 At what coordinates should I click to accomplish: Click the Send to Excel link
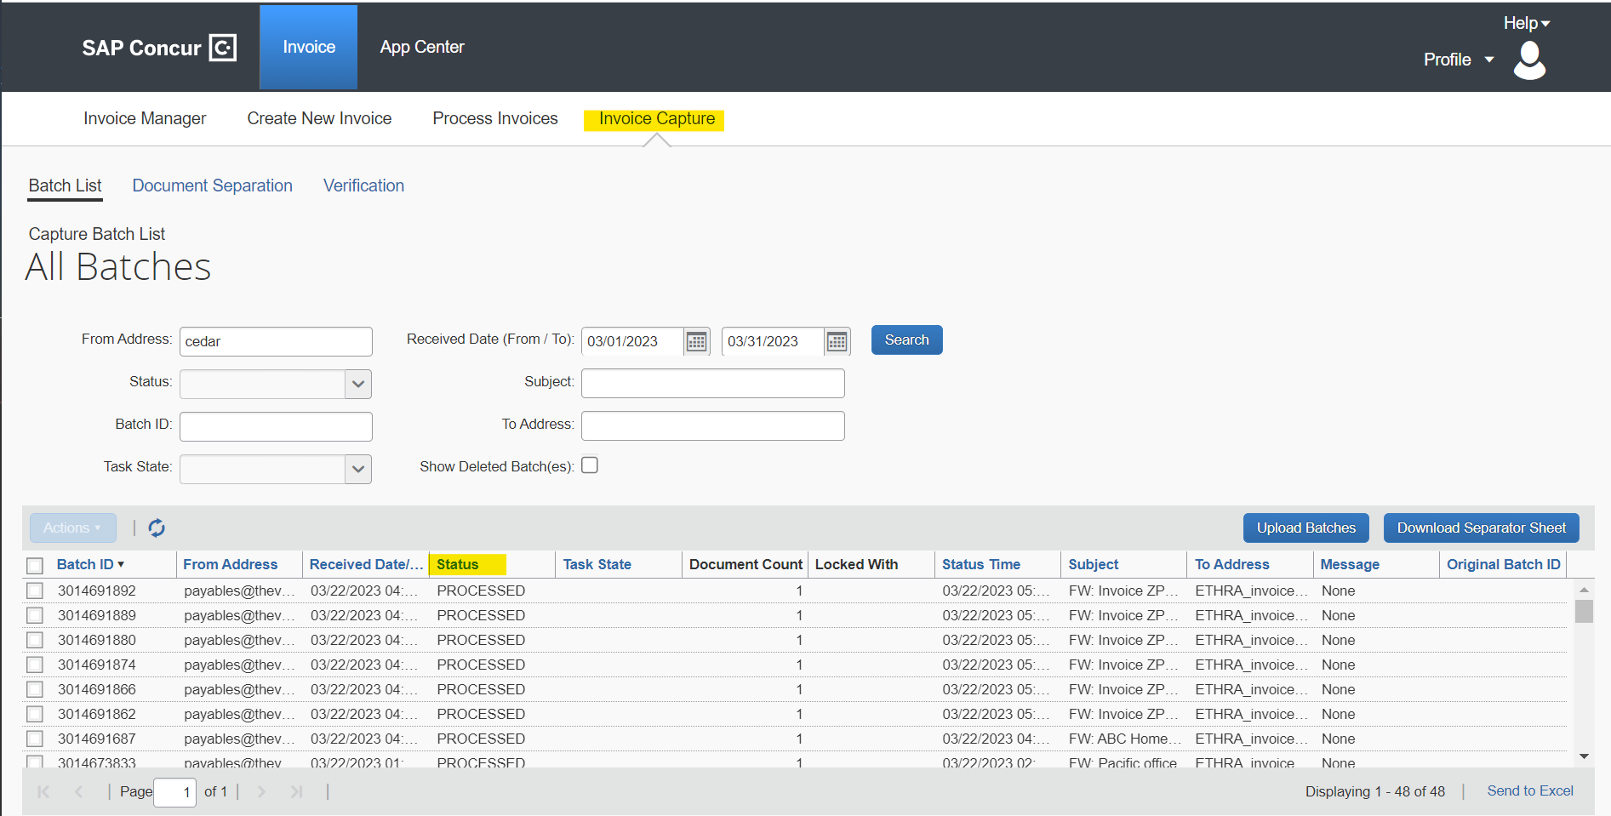pos(1529,791)
